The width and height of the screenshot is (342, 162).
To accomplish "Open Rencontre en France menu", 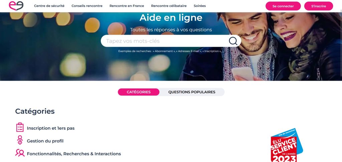I will (x=127, y=6).
